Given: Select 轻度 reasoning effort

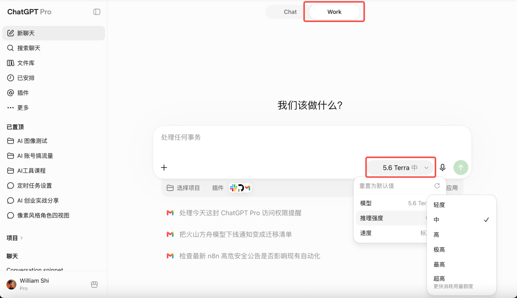Looking at the screenshot, I should (461, 205).
